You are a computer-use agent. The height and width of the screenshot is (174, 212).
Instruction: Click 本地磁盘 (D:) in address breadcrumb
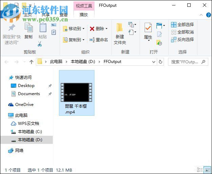coord(83,62)
